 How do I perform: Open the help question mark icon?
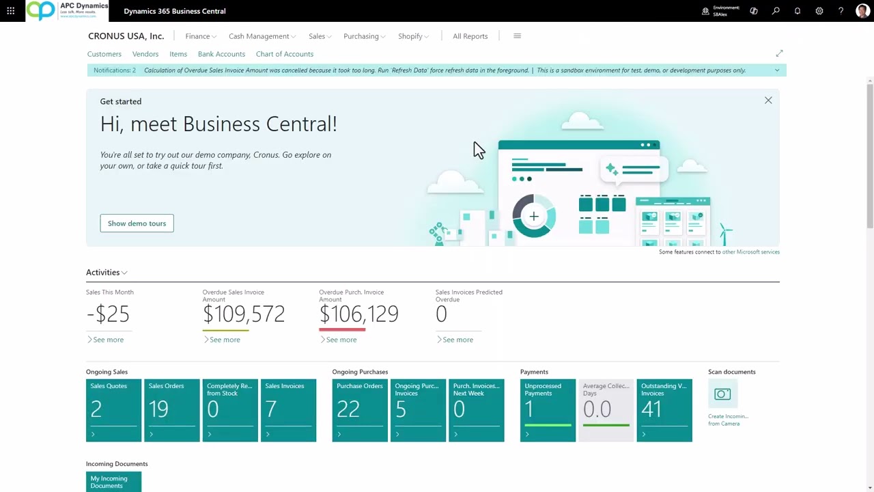841,11
